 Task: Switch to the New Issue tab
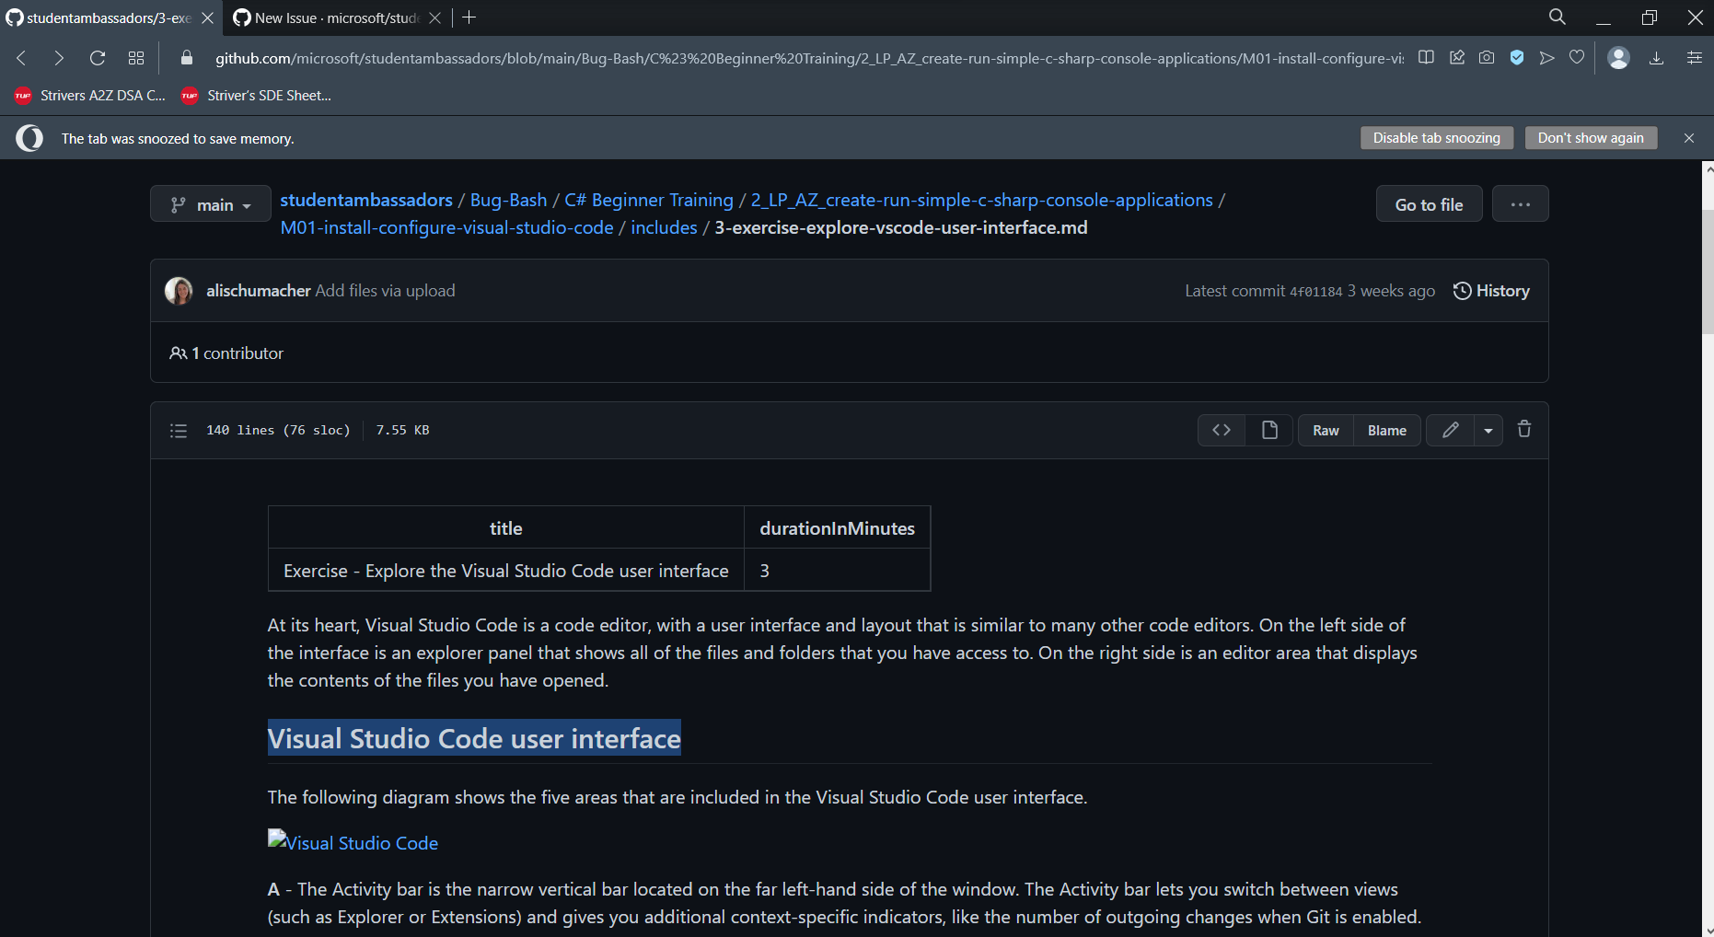point(337,17)
